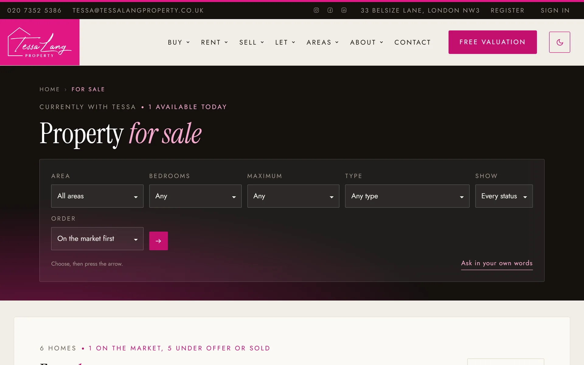Viewport: 584px width, 365px height.
Task: Click the 1 Available Today text
Action: click(x=188, y=107)
